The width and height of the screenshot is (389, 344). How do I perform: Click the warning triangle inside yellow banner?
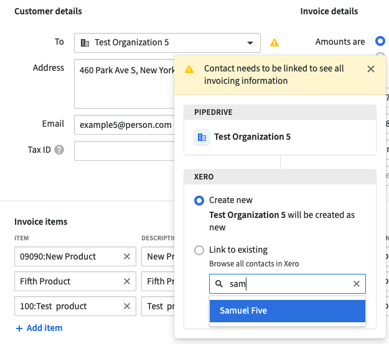point(189,69)
